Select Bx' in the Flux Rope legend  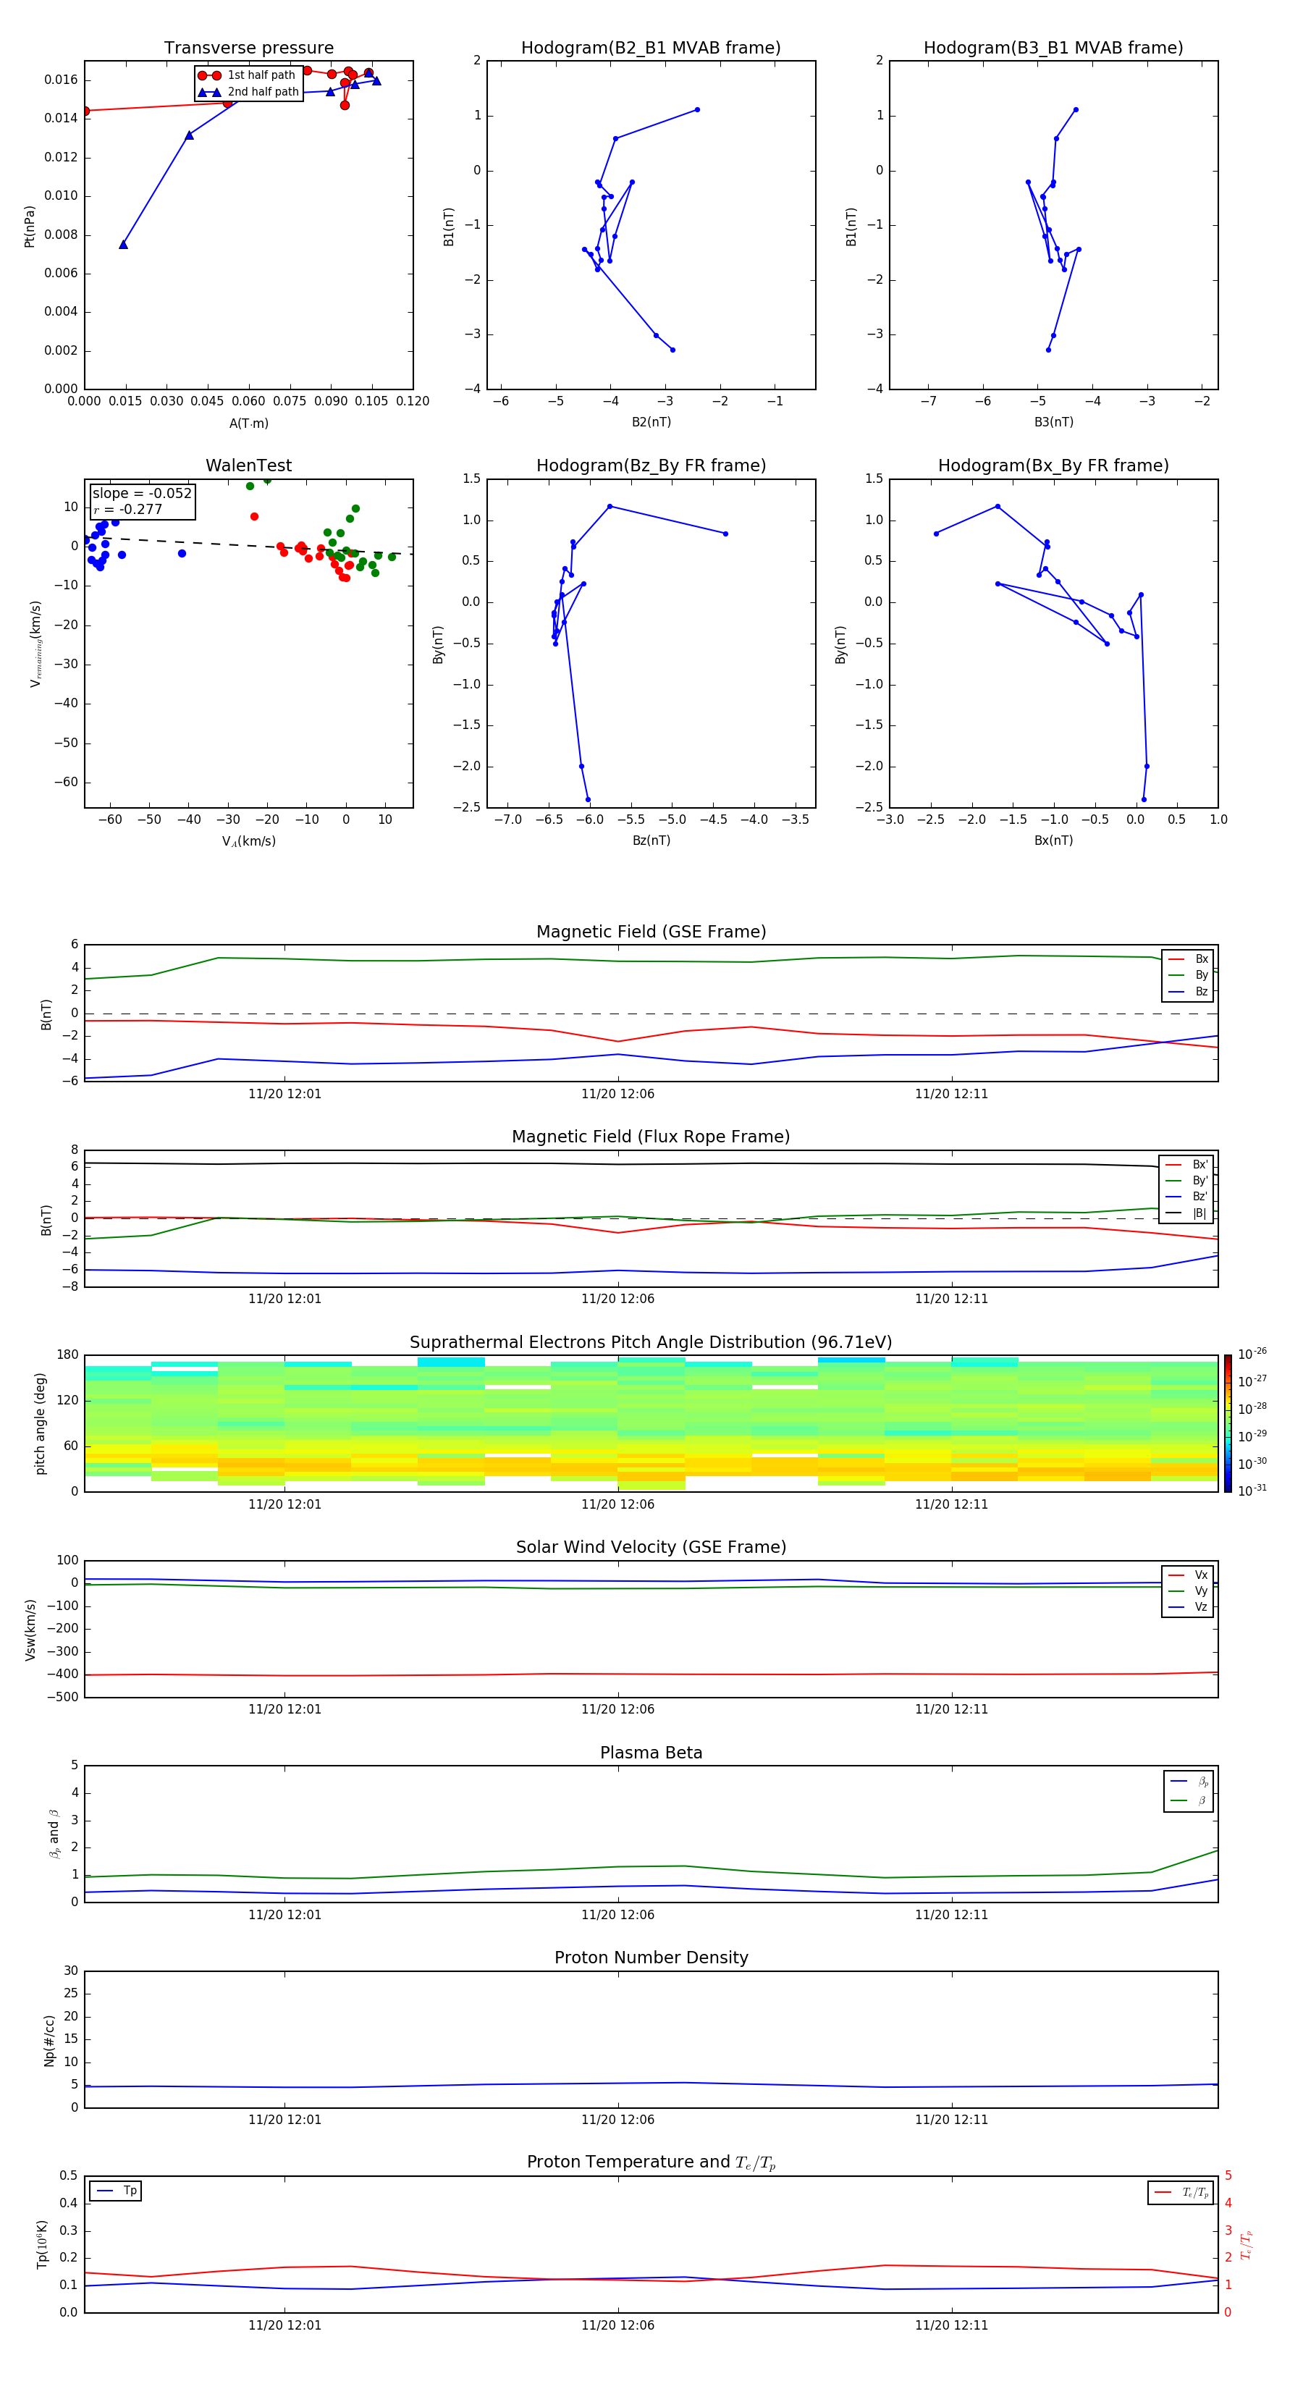tap(1187, 1165)
